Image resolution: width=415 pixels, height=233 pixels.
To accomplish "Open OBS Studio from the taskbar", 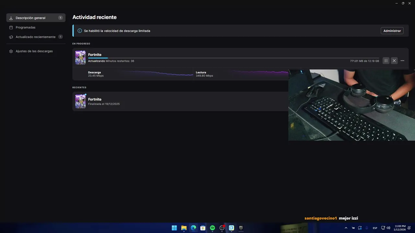I will (x=222, y=228).
